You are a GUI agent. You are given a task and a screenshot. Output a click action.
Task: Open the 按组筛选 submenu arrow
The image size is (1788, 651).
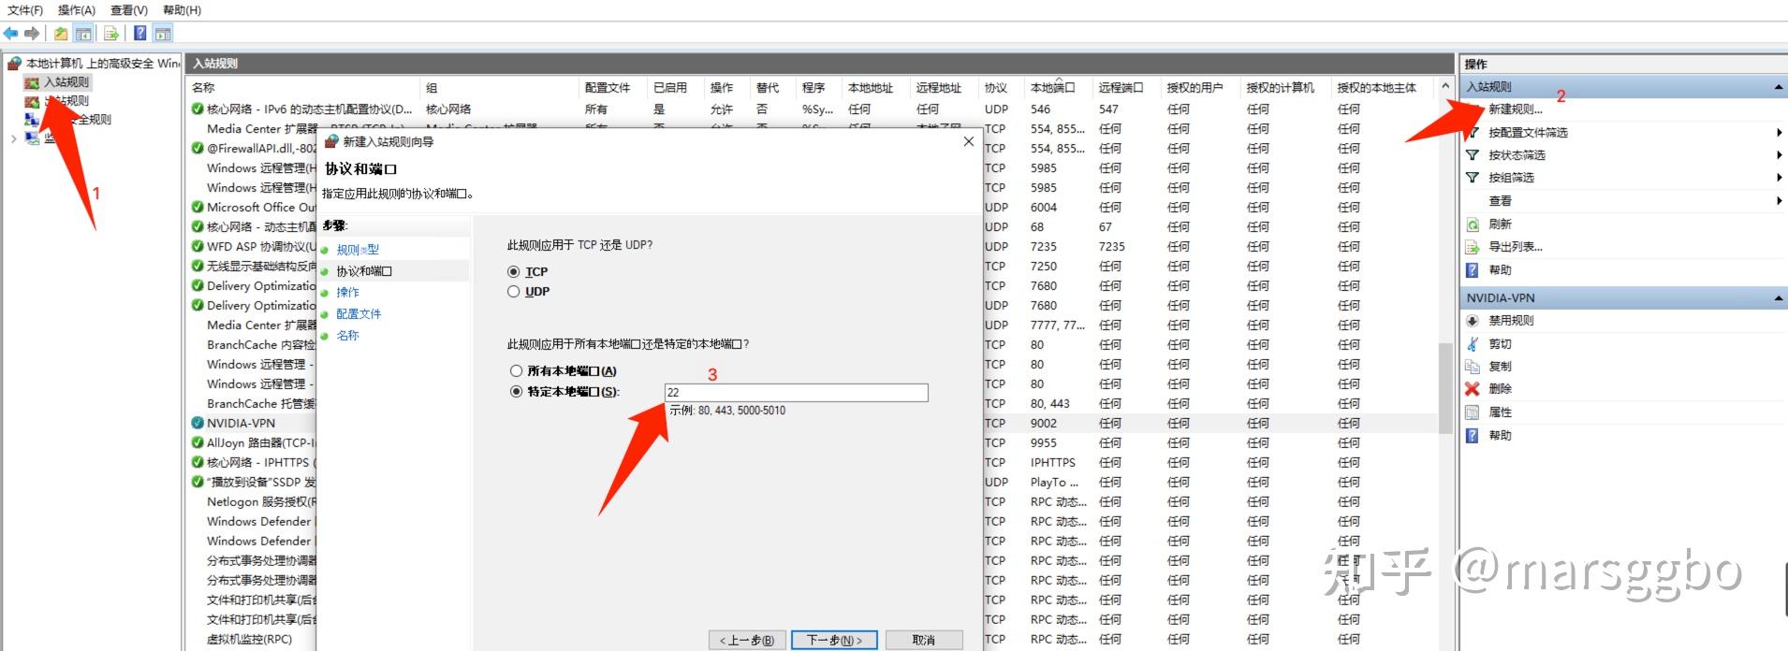[x=1779, y=178]
